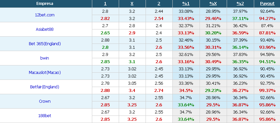The image size is (280, 123).
Task: Open the 12bet.com bookmaker link
Action: 44,15
